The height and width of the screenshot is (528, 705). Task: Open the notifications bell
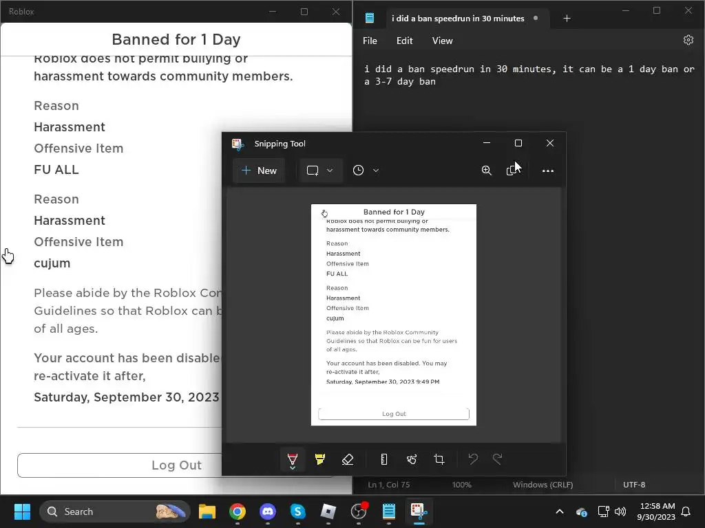(686, 511)
